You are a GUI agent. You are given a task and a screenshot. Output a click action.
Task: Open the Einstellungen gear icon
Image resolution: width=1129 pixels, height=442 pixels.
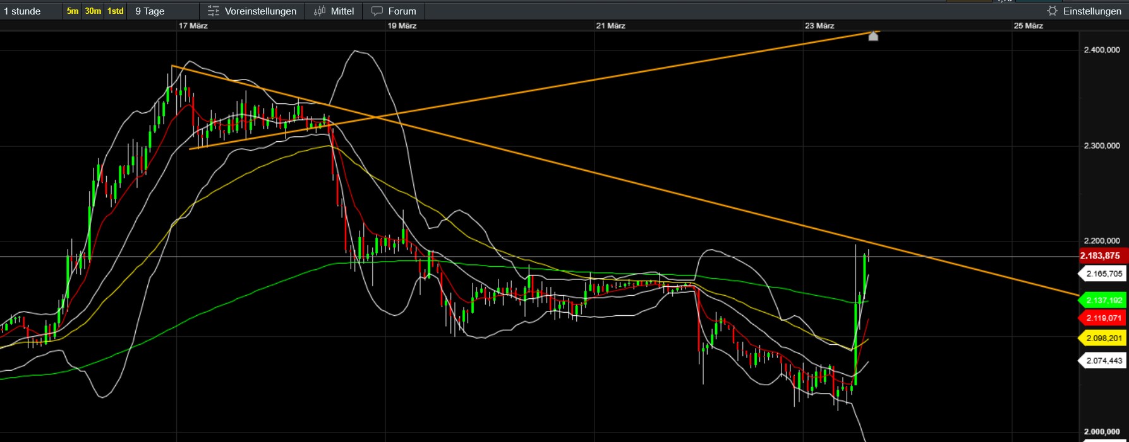point(1052,11)
